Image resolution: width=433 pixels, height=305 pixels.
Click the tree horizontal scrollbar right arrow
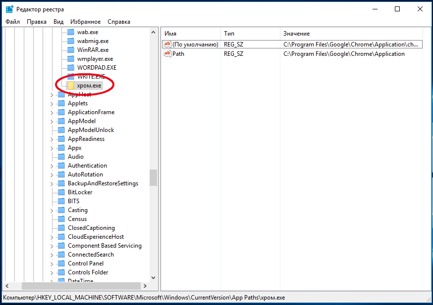145,286
